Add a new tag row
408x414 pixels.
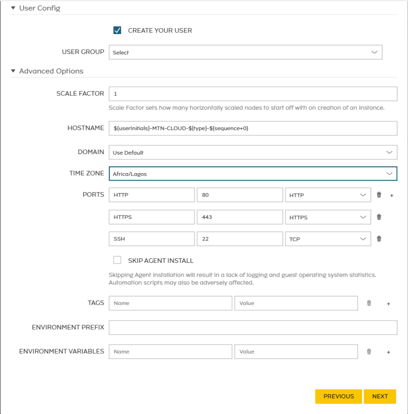point(388,304)
